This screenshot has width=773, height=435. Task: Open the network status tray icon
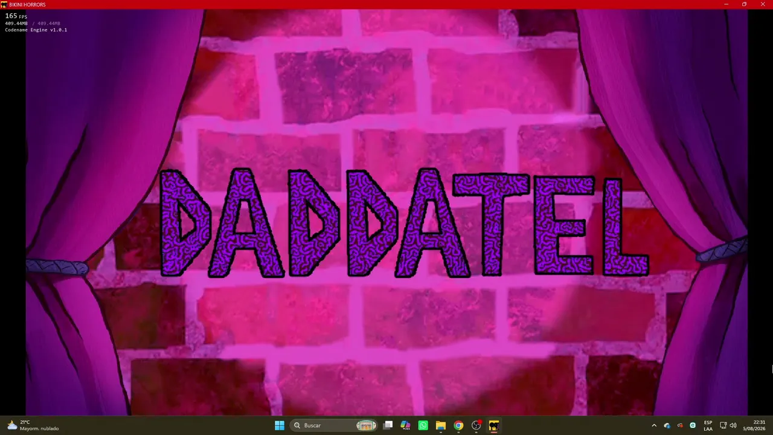723,425
